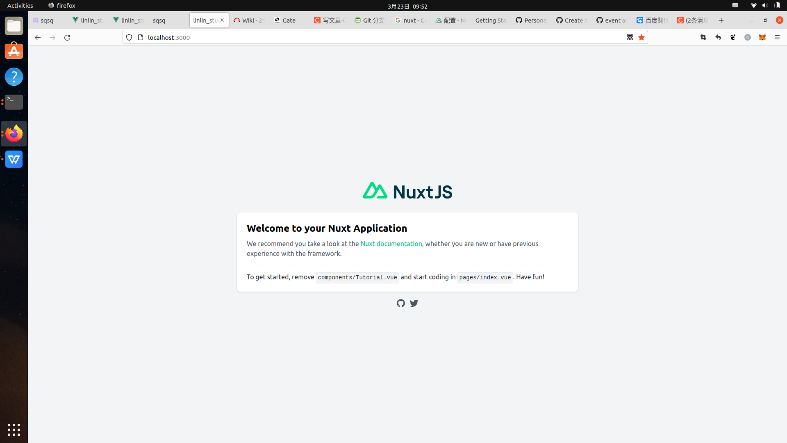The height and width of the screenshot is (443, 787).
Task: Open the Nuxt documentation link
Action: pyautogui.click(x=391, y=244)
